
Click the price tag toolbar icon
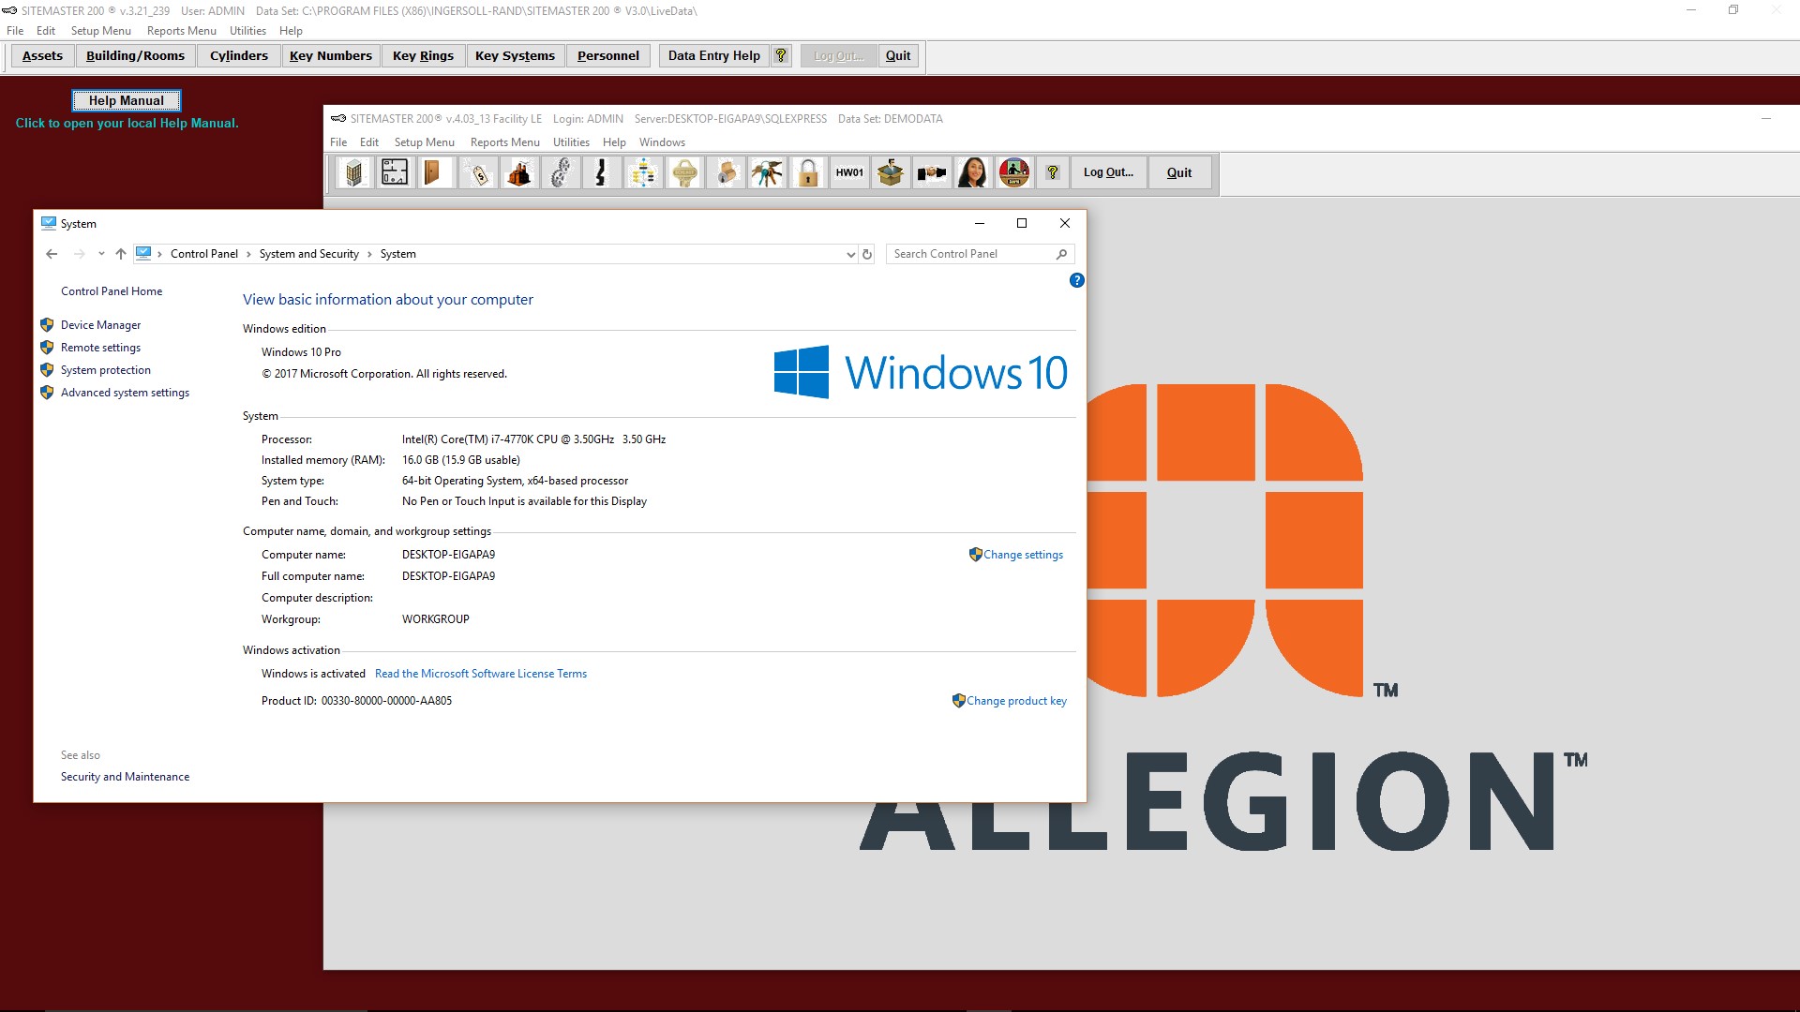[x=477, y=172]
